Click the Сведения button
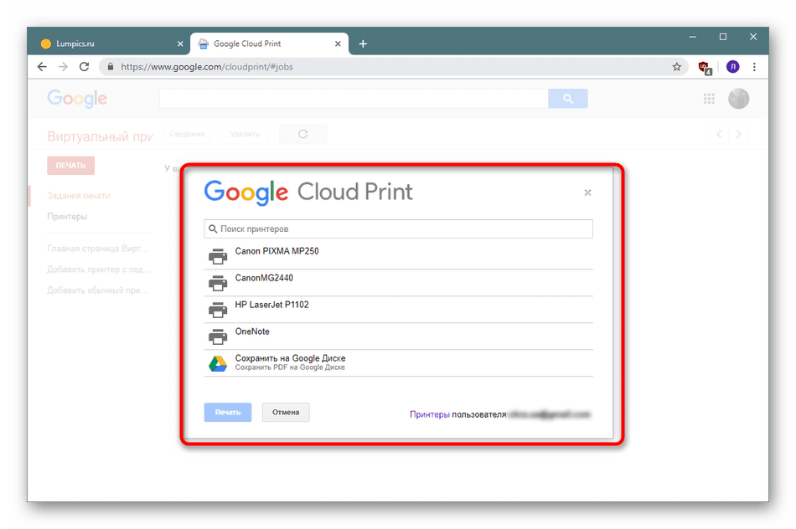 pos(187,134)
